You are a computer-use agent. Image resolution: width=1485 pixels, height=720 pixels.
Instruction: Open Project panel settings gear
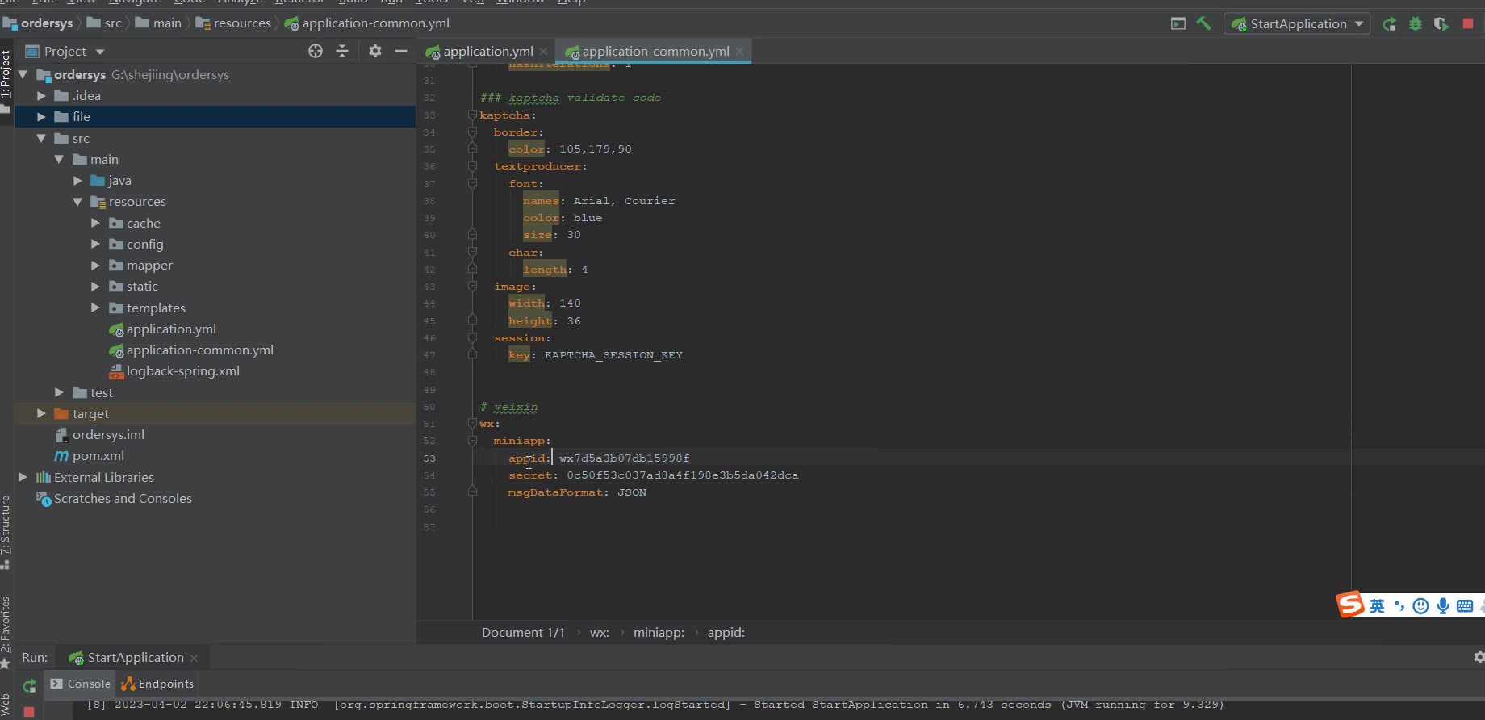point(374,51)
